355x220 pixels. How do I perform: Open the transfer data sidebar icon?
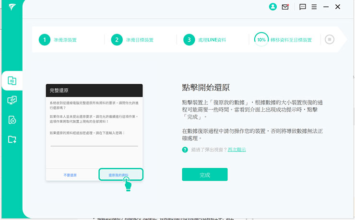pos(12,81)
